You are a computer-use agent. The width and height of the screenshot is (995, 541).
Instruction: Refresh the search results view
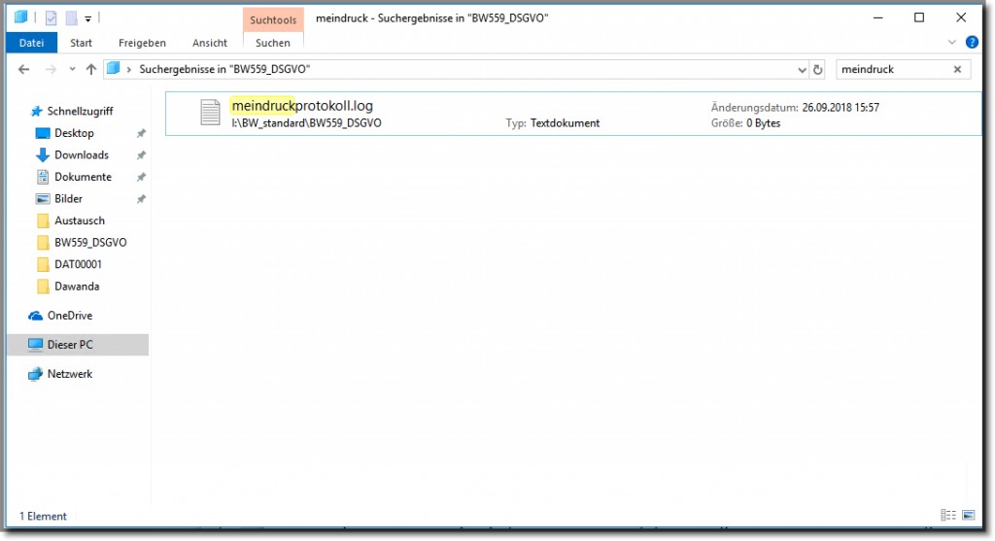(818, 70)
